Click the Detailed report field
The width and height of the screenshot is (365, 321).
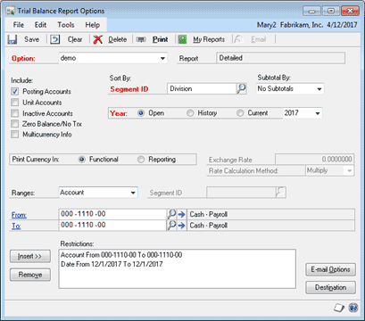pyautogui.click(x=280, y=58)
